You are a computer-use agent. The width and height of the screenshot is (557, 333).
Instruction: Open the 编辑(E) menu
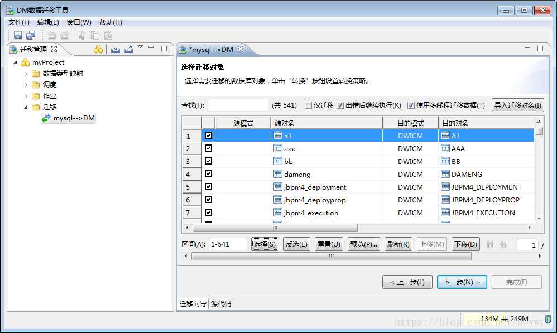(48, 22)
